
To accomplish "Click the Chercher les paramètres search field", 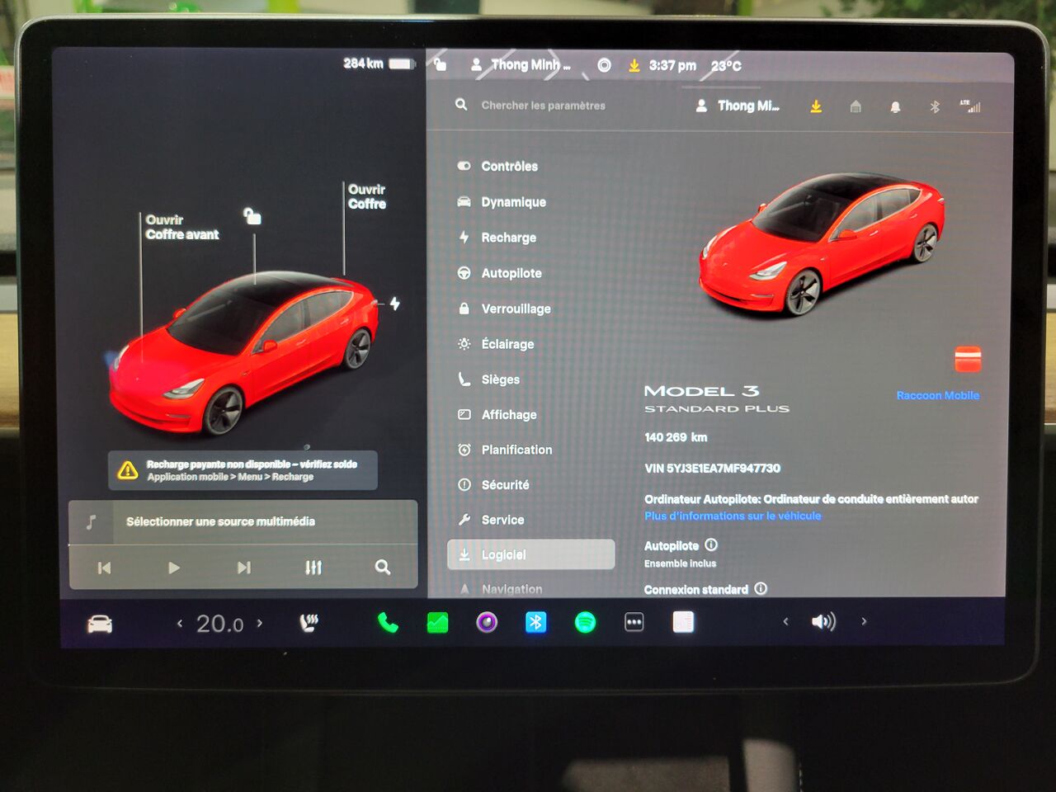I will [x=543, y=106].
